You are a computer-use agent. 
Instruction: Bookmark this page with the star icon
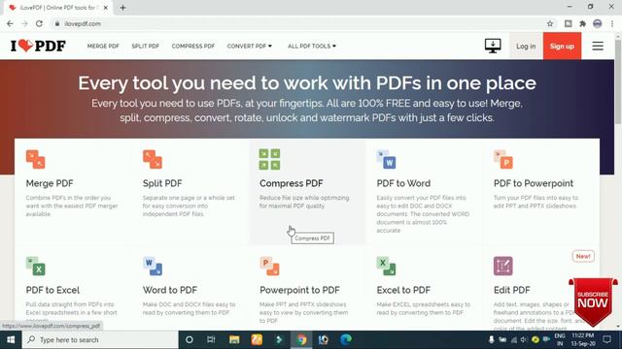(550, 23)
